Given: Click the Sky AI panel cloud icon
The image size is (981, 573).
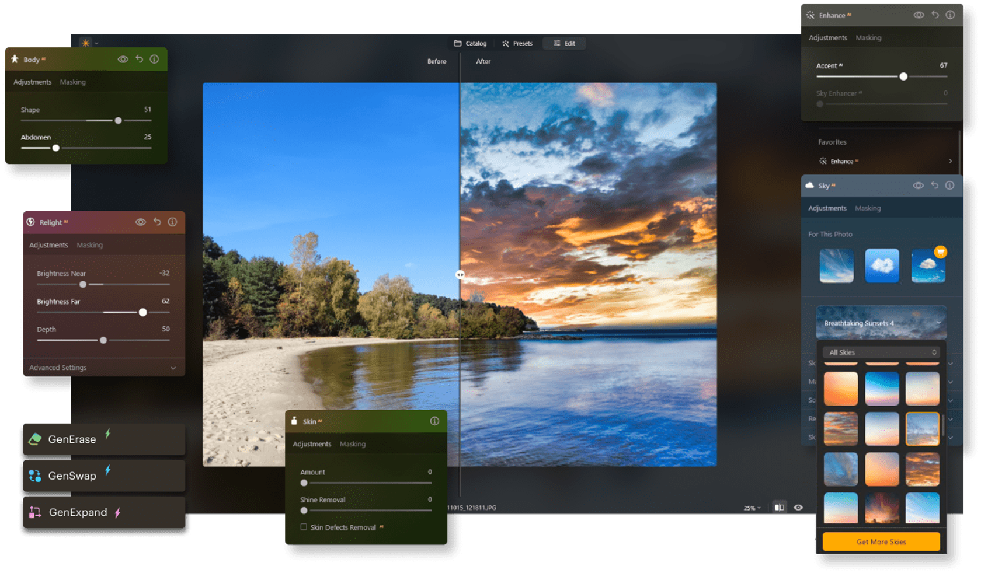Looking at the screenshot, I should tap(809, 186).
